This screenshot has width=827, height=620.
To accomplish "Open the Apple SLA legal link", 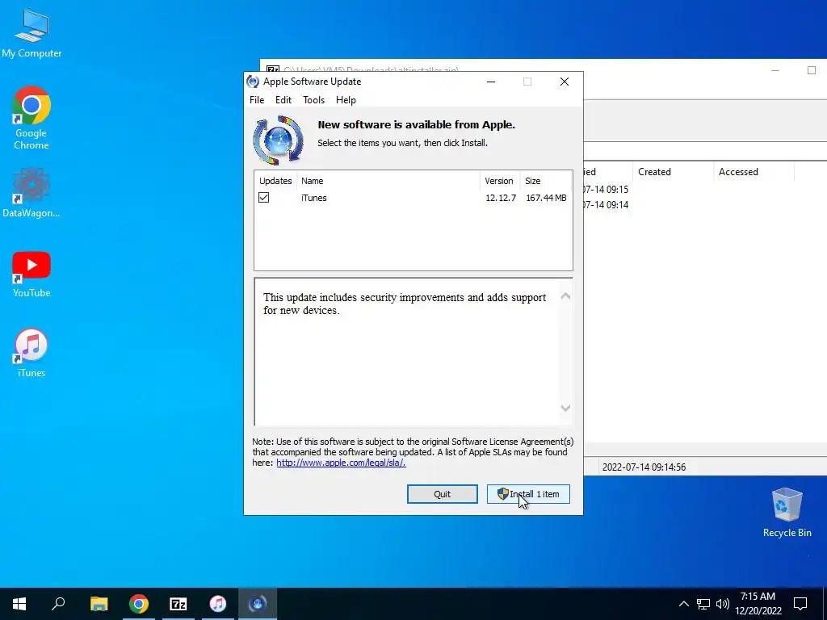I will coord(341,463).
